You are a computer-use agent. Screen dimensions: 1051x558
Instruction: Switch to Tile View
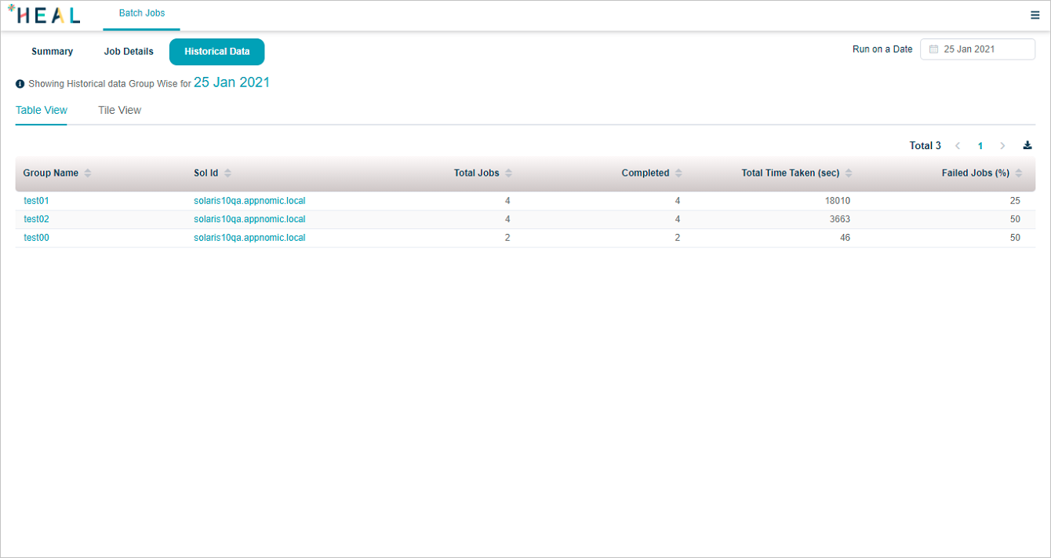pos(119,111)
